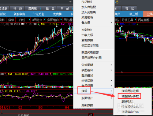Click the 04 month timeline marker

coord(67,107)
